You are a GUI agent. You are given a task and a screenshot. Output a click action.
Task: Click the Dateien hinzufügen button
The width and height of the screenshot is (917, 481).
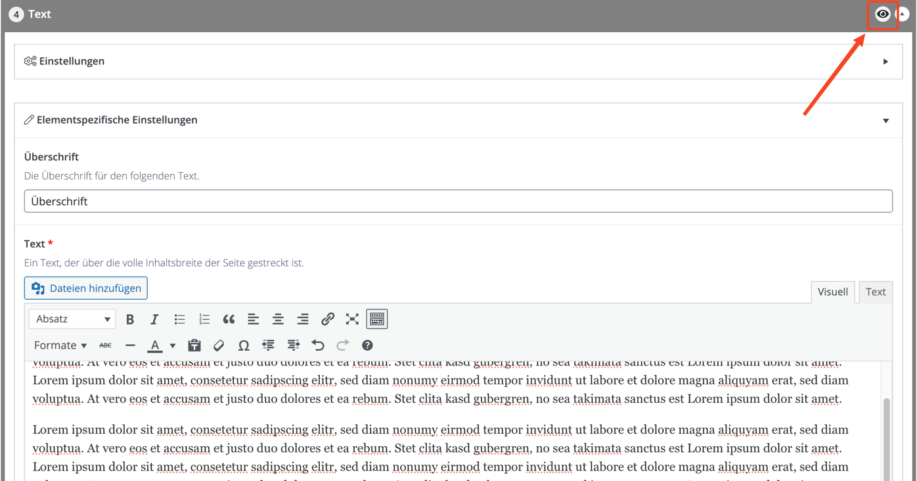pyautogui.click(x=86, y=288)
